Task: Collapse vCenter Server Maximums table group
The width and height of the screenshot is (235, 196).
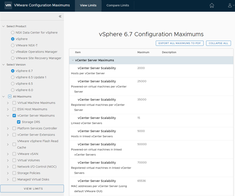Action: pyautogui.click(x=73, y=60)
